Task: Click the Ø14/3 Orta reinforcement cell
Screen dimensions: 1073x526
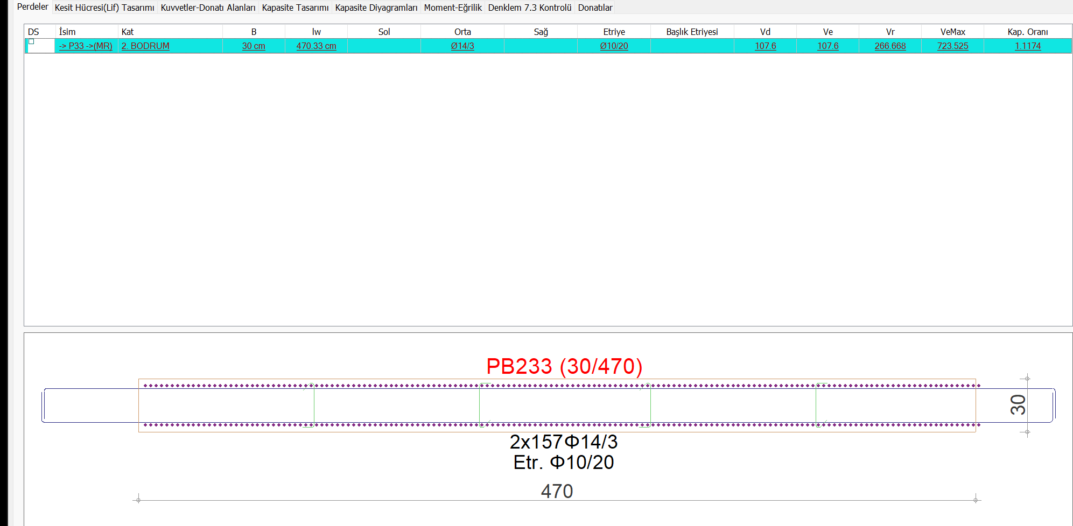Action: point(462,46)
